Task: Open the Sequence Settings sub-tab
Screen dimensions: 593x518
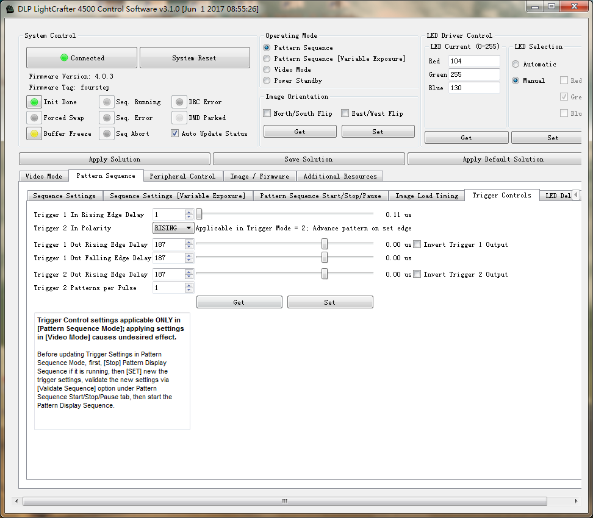Action: pos(65,196)
